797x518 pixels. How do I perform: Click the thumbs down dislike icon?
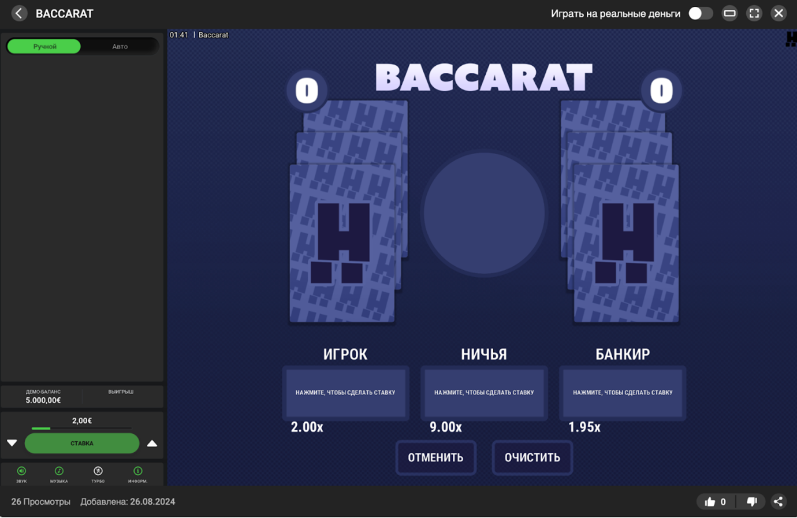tap(751, 502)
